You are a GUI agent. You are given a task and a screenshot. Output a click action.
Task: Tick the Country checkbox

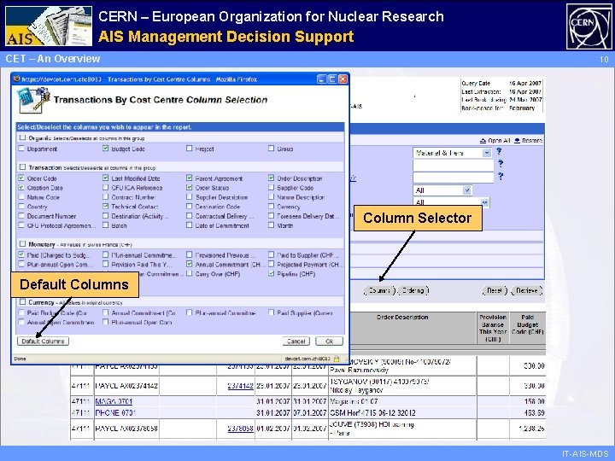(21, 207)
